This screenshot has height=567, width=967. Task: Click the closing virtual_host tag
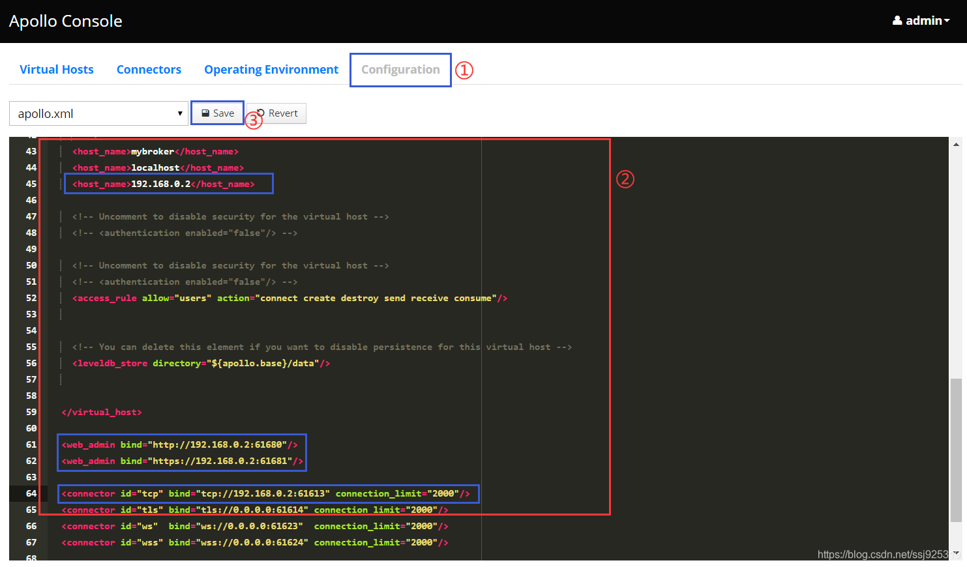(102, 412)
